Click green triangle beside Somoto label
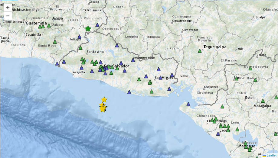The width and height of the screenshot is (278, 158). pyautogui.click(x=237, y=78)
